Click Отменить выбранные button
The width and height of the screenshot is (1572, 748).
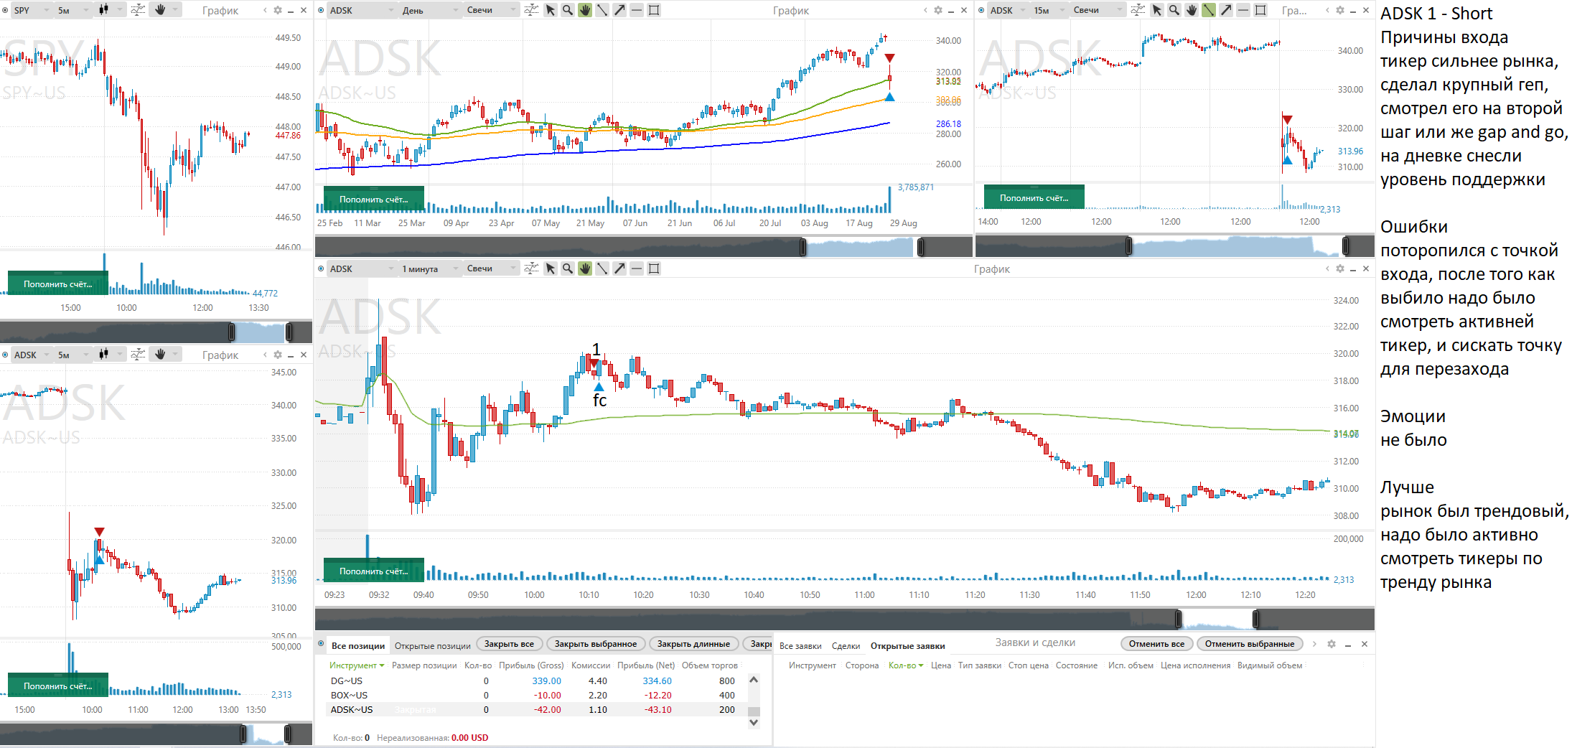1250,644
